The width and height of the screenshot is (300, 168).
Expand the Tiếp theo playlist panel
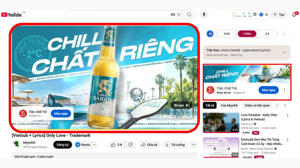284,53
